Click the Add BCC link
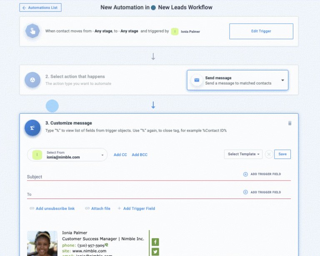Viewport: 320px width, 256px height. tap(140, 155)
